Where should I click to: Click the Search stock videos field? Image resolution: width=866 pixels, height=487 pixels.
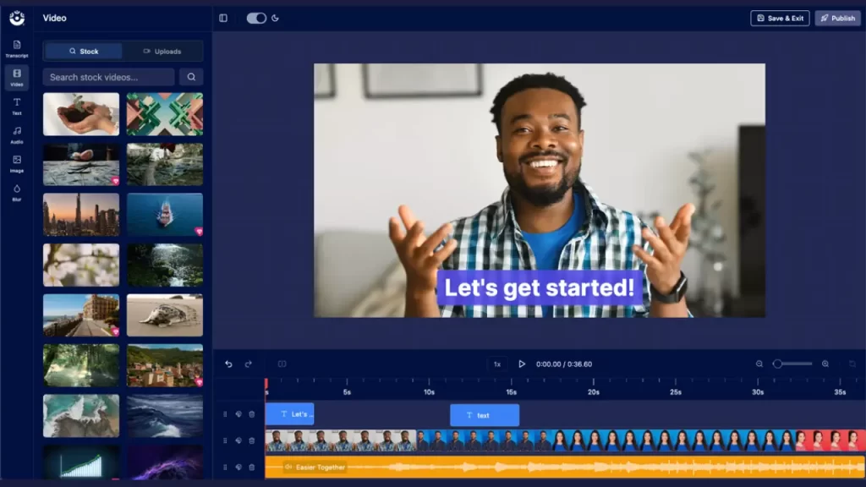tap(108, 77)
